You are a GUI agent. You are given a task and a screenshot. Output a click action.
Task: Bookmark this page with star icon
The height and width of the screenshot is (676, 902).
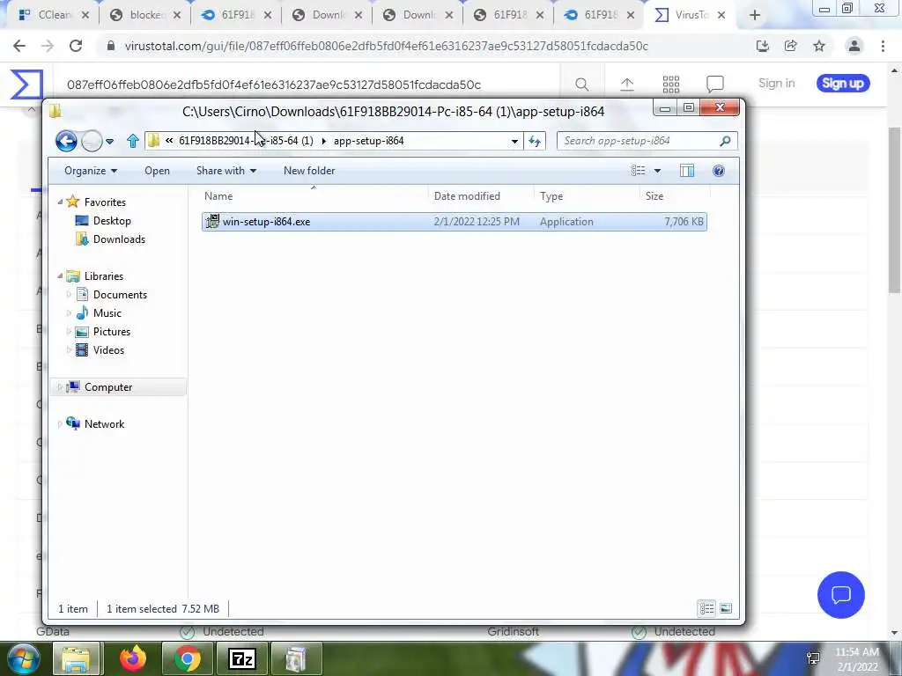point(819,46)
